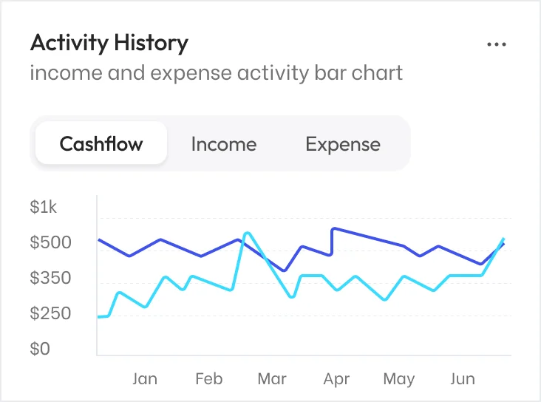Click the dark blue line's lowest dip near Mar
The height and width of the screenshot is (402, 541).
point(284,270)
